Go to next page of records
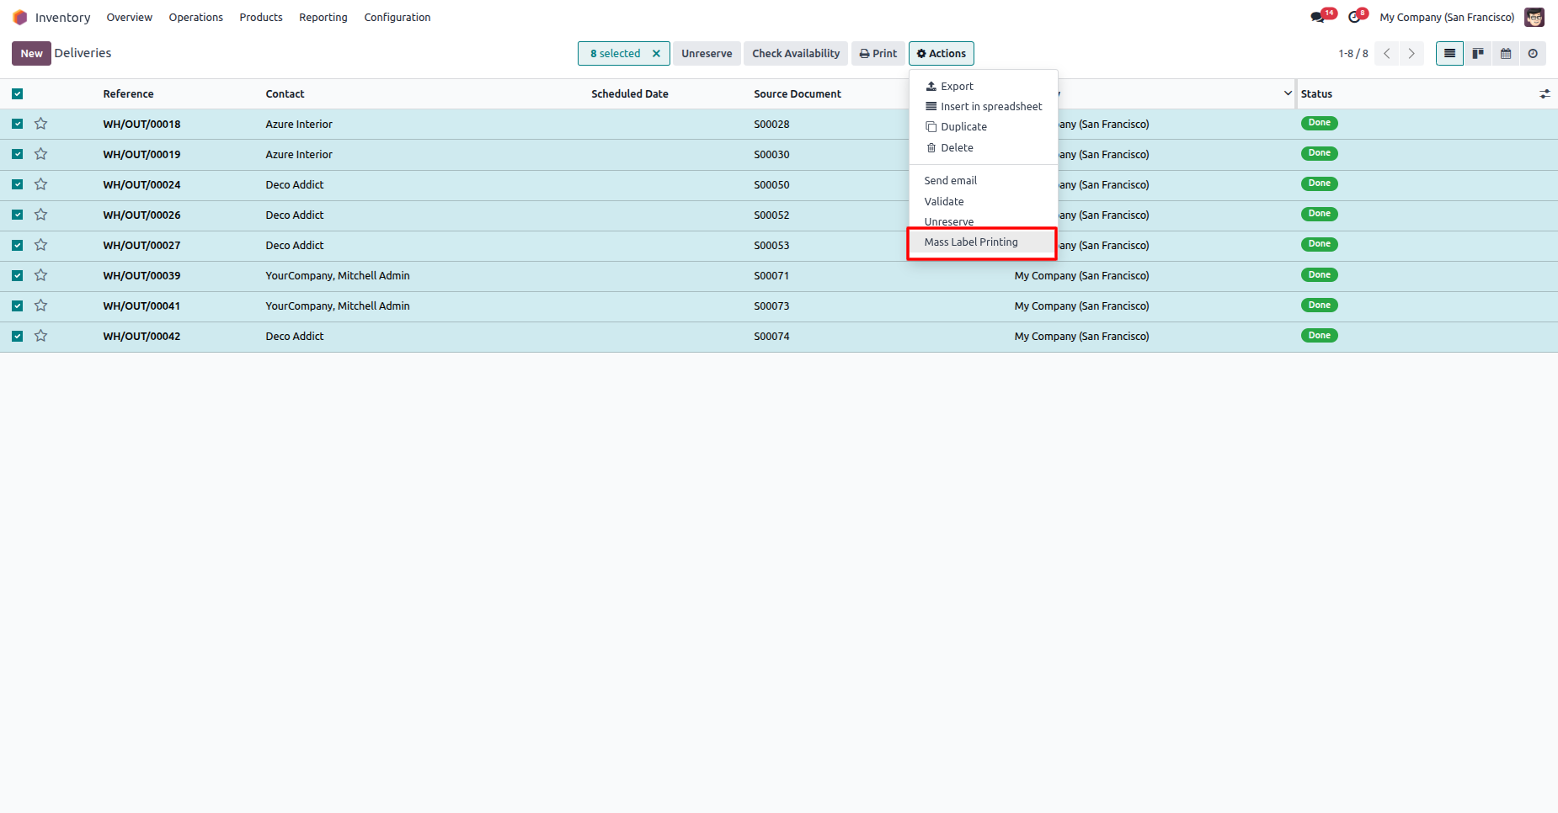Screen dimensions: 1558x813 (1411, 54)
